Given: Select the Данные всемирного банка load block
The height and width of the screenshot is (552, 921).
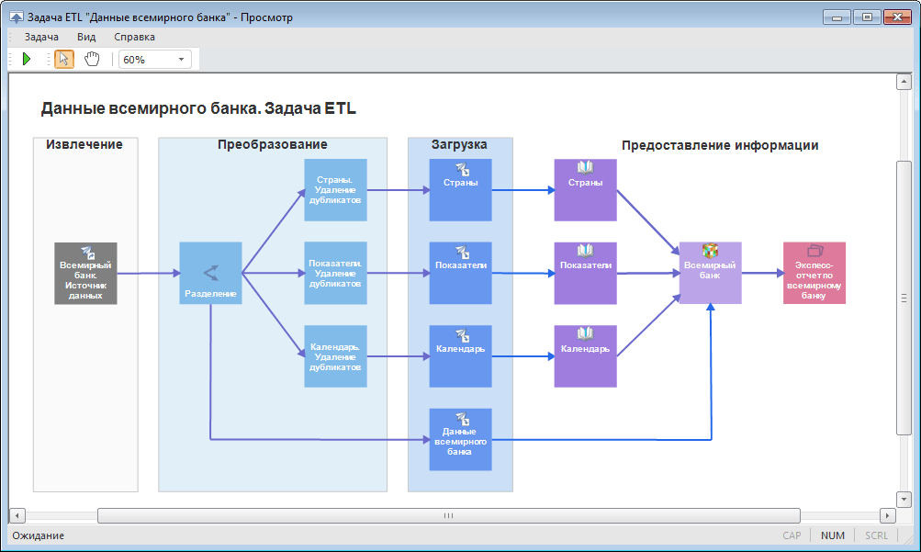Looking at the screenshot, I should point(461,440).
